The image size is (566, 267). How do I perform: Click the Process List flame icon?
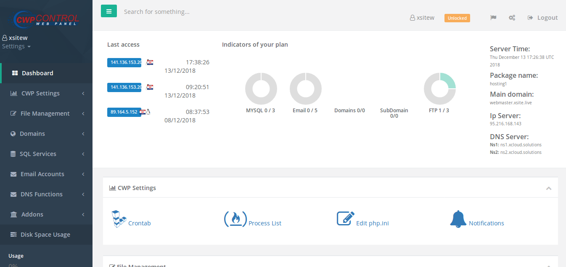[235, 219]
